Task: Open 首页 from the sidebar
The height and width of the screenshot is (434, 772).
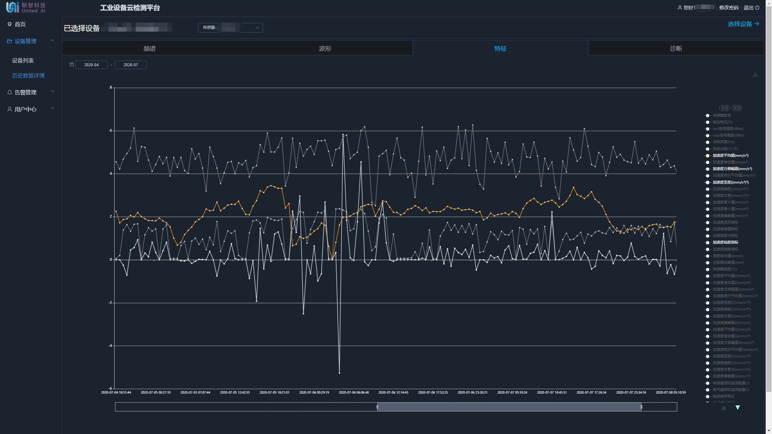Action: point(20,24)
